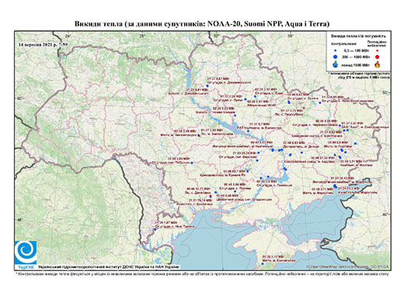The width and height of the screenshot is (404, 285).
Task: Click the 24° longitude label
Action: click(68, 36)
